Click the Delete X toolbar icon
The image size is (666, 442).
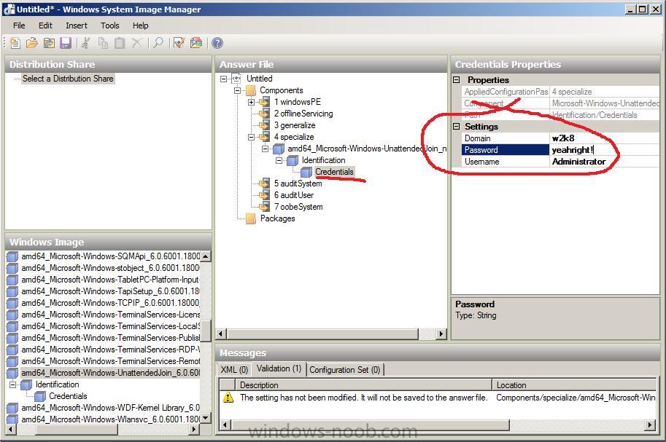pyautogui.click(x=136, y=43)
